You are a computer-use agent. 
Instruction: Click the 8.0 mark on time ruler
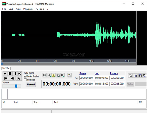click(73, 61)
